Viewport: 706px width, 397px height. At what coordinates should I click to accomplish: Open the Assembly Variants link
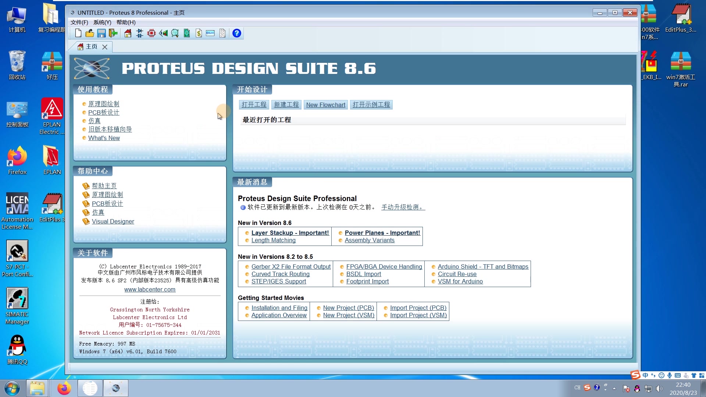tap(370, 240)
